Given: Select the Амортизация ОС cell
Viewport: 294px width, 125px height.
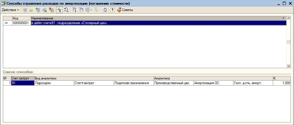Looking at the screenshot, I should 213,83.
